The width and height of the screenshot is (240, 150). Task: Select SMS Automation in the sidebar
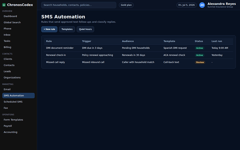coord(18,95)
